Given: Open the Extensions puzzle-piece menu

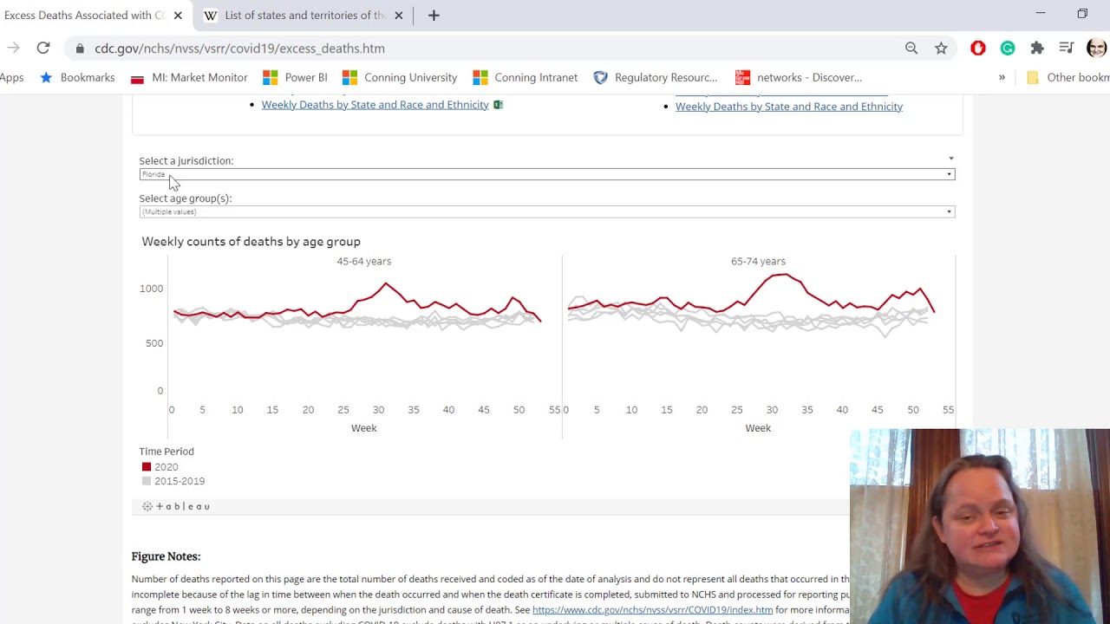Looking at the screenshot, I should pyautogui.click(x=1037, y=49).
